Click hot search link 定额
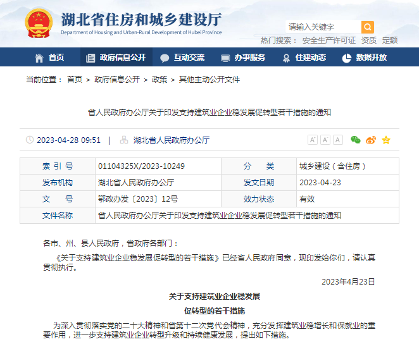This screenshot has height=344, width=419. [x=390, y=40]
